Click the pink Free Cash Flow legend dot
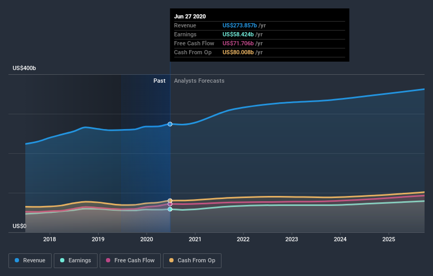This screenshot has height=276, width=433. (108, 260)
